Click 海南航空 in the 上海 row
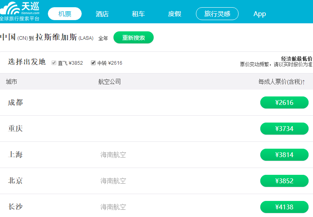This screenshot has width=313, height=217. click(x=113, y=155)
